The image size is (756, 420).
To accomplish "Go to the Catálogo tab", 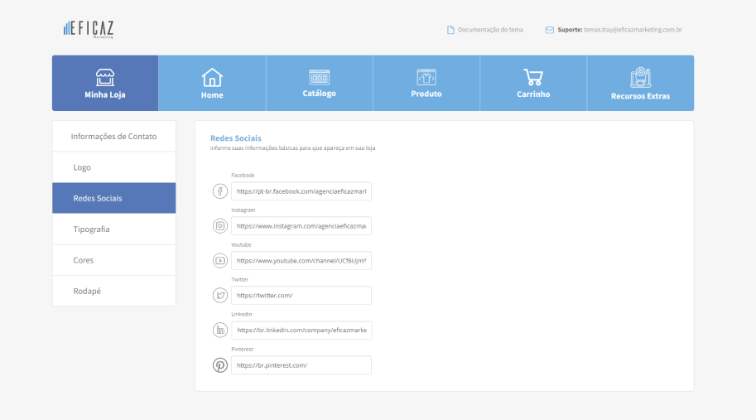I will tap(319, 83).
